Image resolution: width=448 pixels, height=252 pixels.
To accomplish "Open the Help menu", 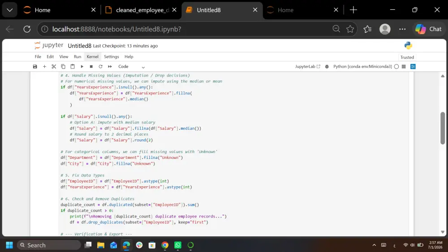I will (x=129, y=56).
